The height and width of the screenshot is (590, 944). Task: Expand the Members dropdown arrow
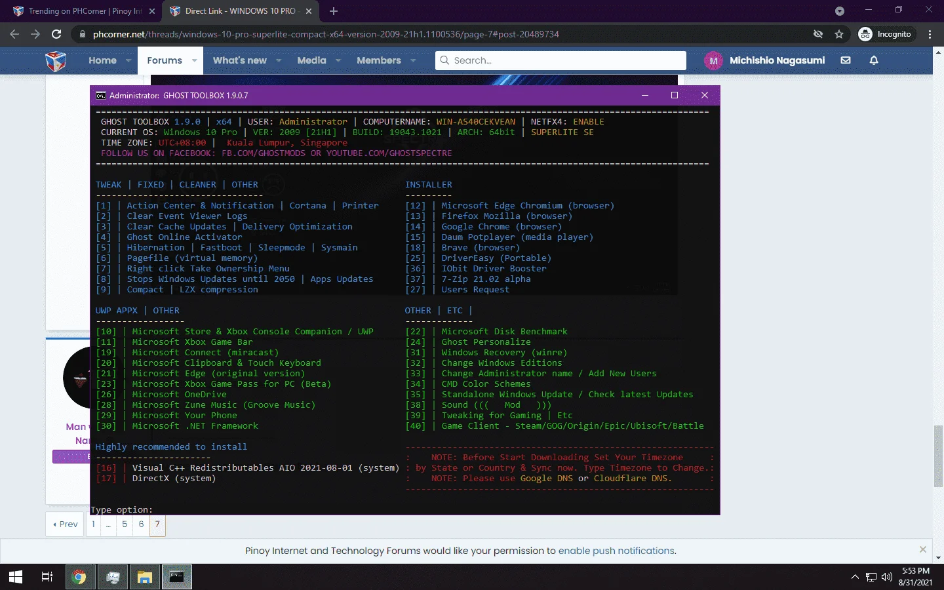(413, 60)
